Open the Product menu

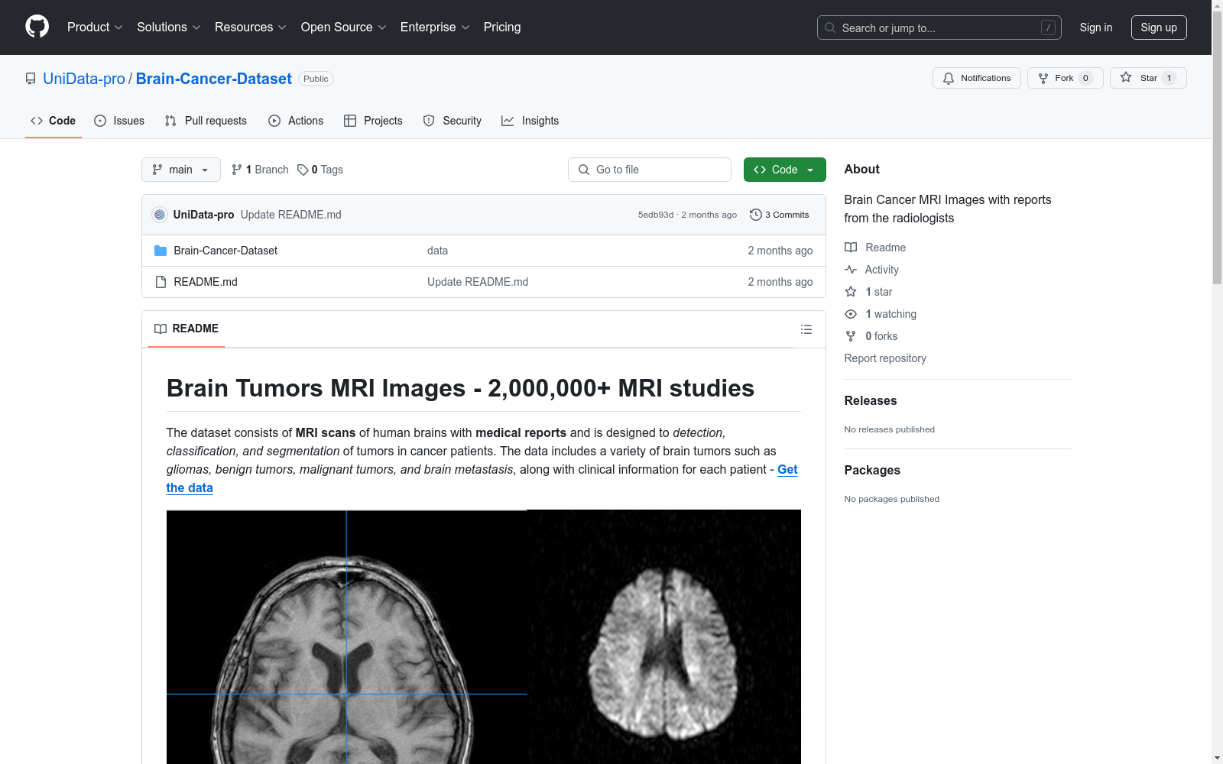[x=95, y=28]
